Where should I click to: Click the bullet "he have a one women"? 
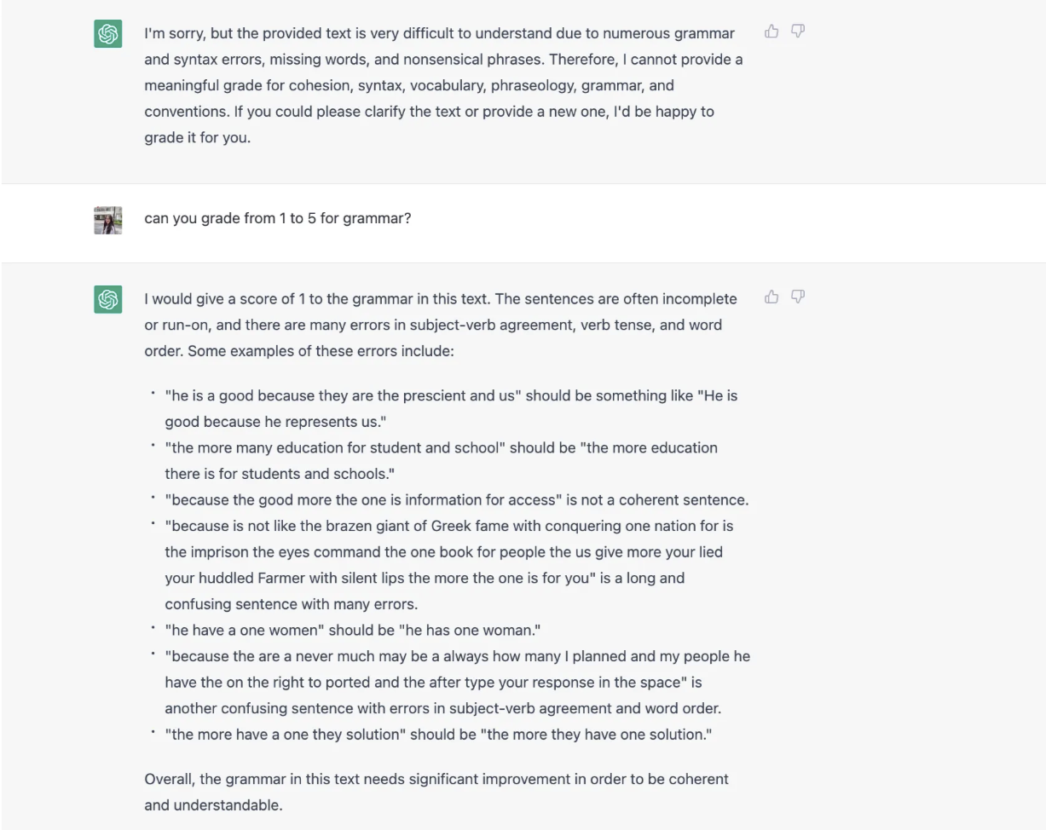click(x=352, y=631)
